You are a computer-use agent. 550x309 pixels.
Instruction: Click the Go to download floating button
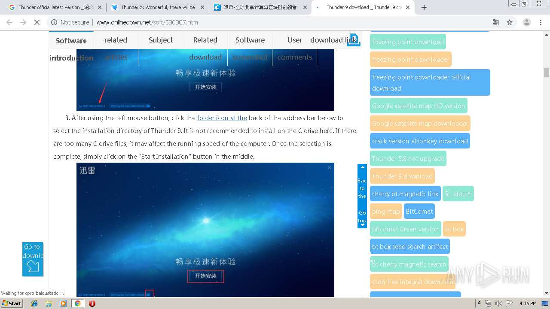[x=33, y=259]
